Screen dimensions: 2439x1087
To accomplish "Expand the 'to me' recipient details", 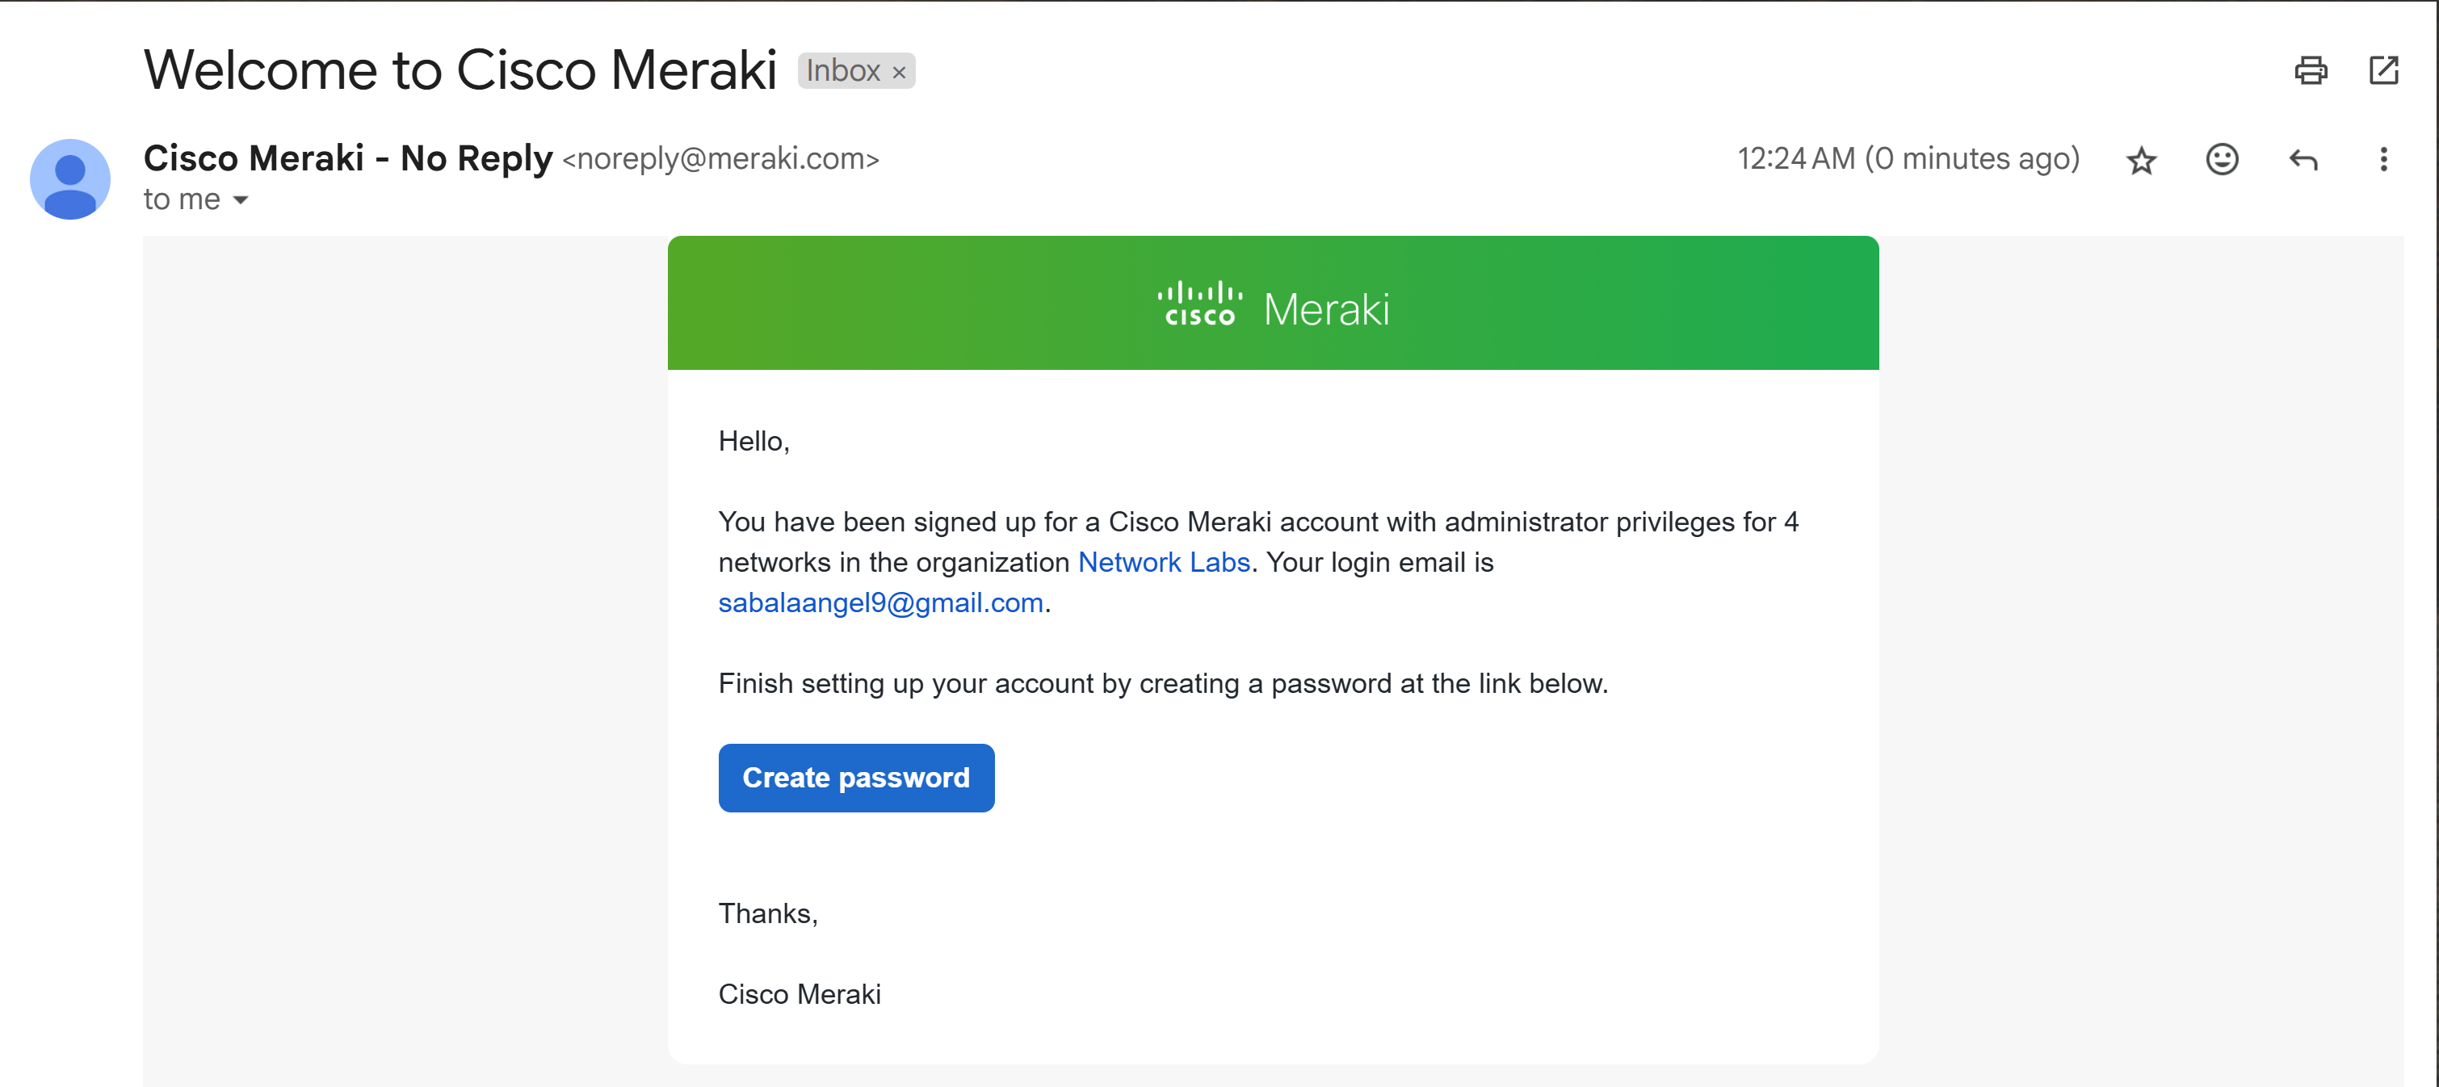I will pyautogui.click(x=241, y=199).
